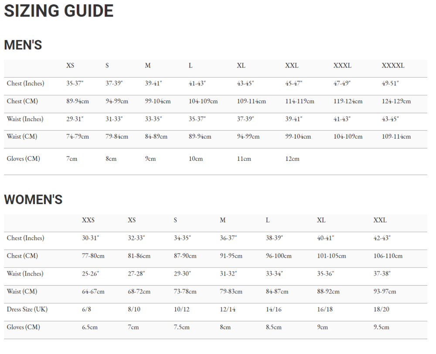Select the 12/14 dress size cell
Screen dimensions: 436x354
[227, 310]
